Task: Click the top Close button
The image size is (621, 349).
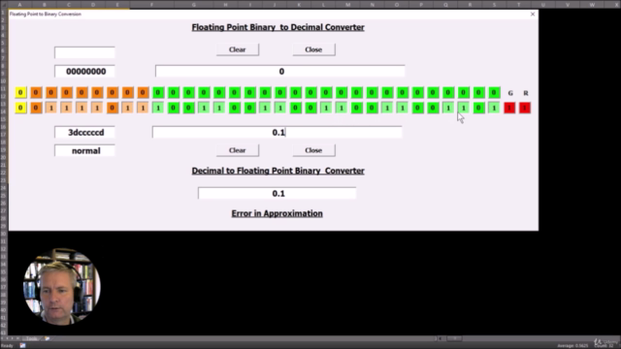Action: [x=313, y=49]
